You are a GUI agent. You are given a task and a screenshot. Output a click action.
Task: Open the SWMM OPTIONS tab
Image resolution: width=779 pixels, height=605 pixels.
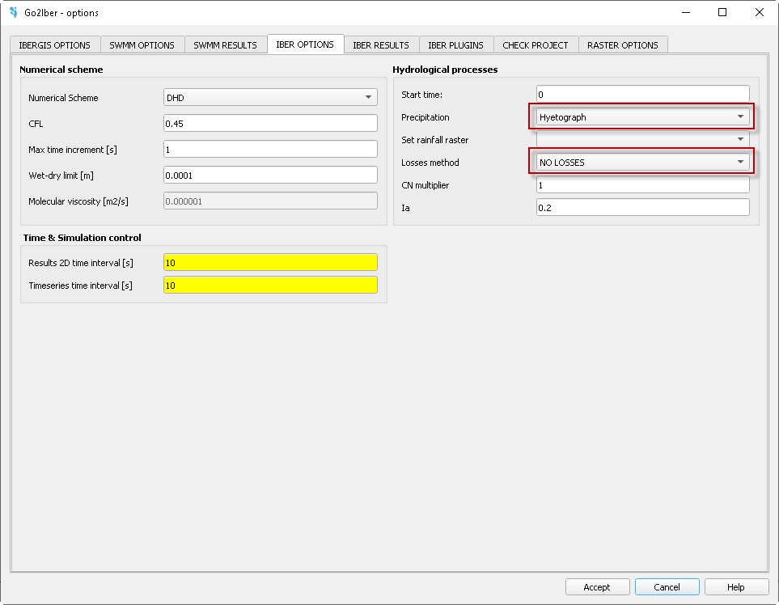pos(142,45)
